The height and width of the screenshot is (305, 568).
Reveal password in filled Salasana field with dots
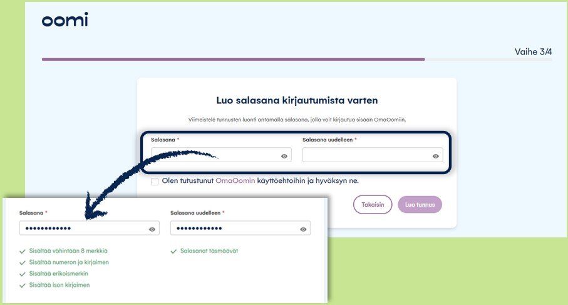[152, 229]
